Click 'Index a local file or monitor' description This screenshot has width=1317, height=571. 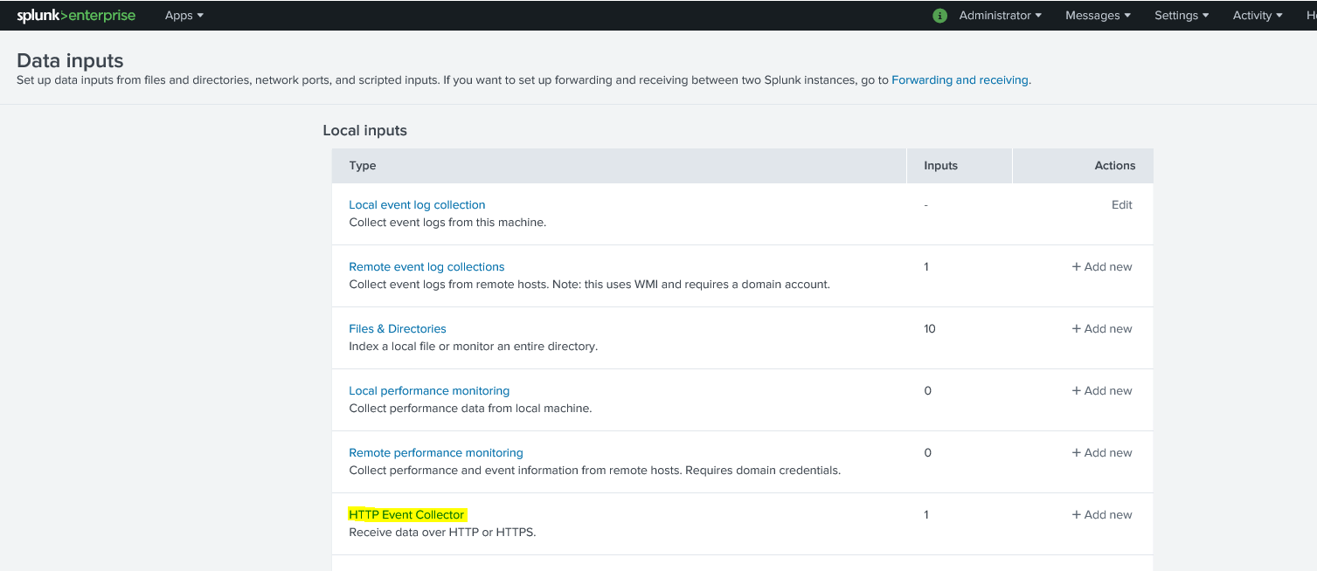point(474,347)
